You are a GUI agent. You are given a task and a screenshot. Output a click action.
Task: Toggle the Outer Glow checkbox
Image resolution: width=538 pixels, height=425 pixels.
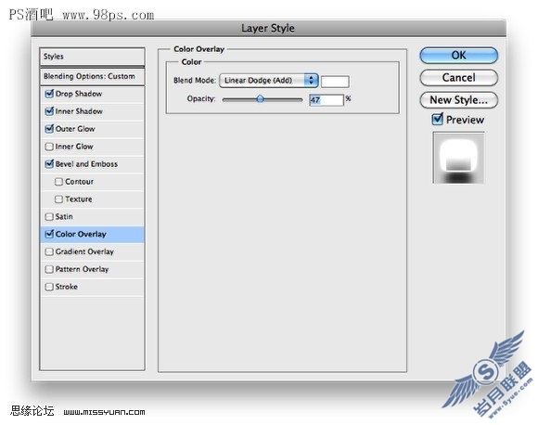tap(49, 128)
